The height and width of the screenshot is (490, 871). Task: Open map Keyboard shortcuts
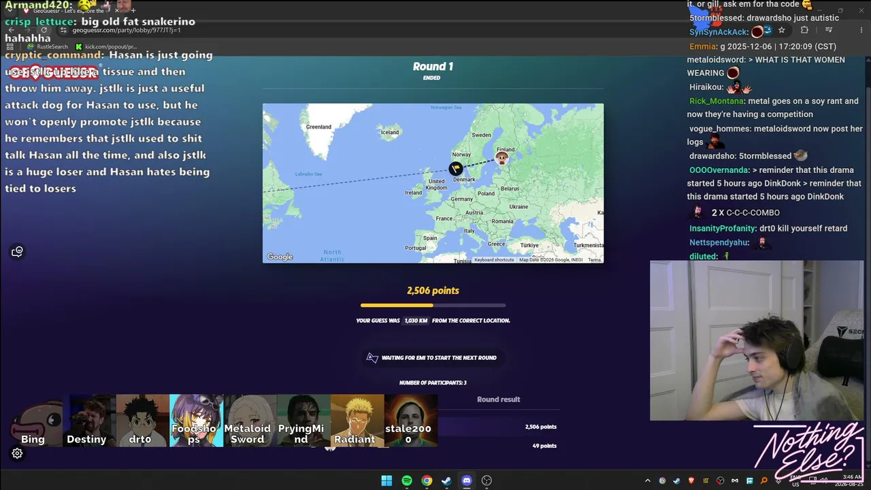[x=494, y=260]
